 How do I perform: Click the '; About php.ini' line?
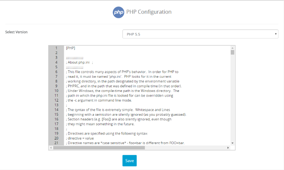click(x=79, y=62)
